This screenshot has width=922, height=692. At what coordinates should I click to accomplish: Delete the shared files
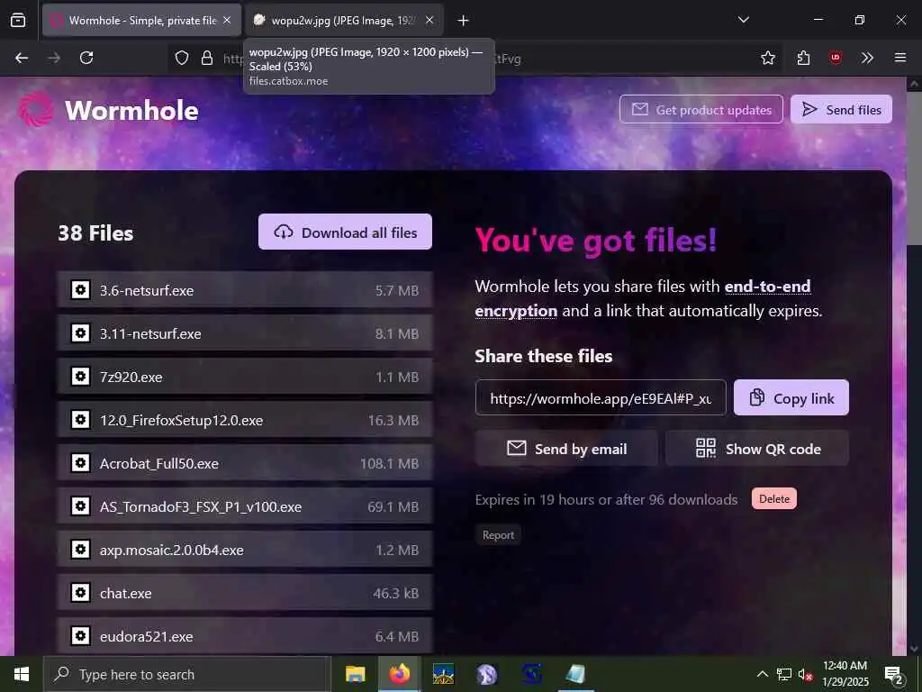(x=774, y=498)
